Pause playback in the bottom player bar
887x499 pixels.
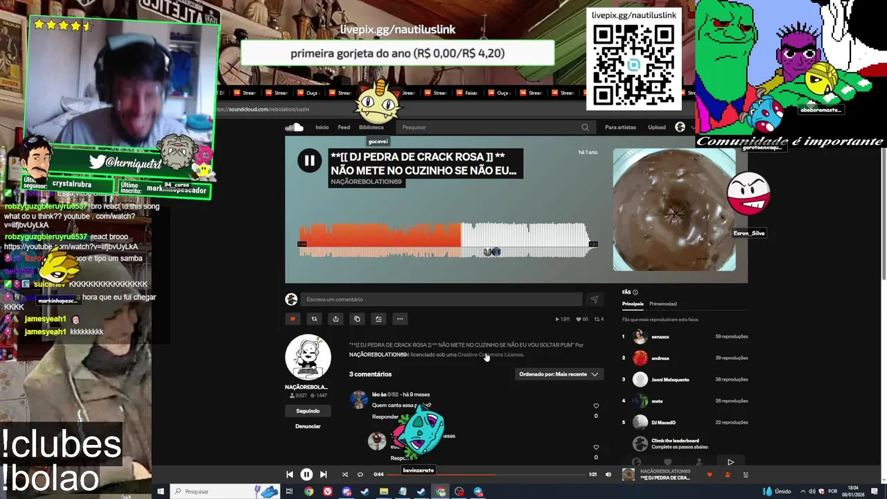point(306,475)
